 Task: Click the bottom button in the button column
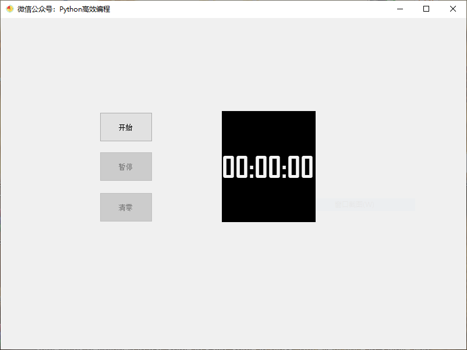[126, 207]
